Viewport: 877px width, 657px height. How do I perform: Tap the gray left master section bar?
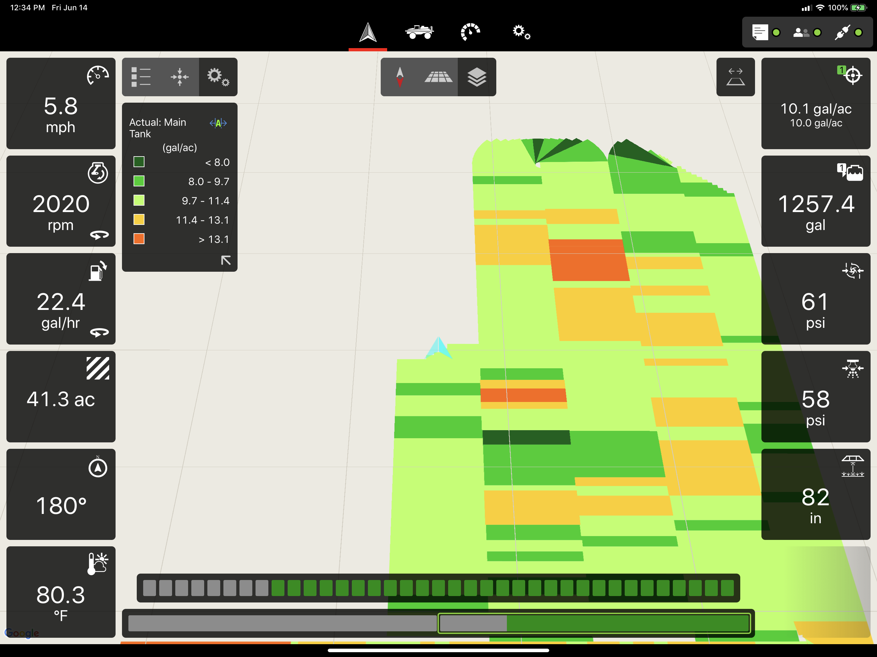tap(282, 623)
